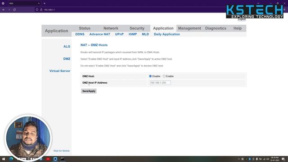The height and width of the screenshot is (162, 288).
Task: Click the padlock site info icon
Action: (x=41, y=9)
